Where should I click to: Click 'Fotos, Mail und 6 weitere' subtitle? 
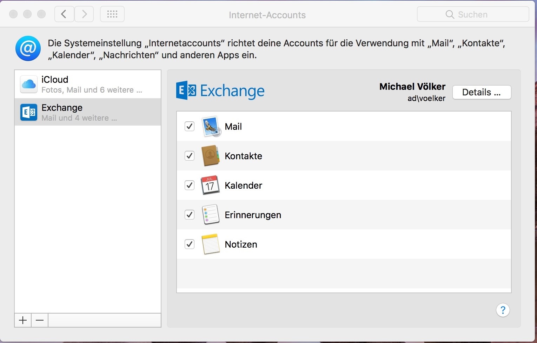pyautogui.click(x=92, y=90)
